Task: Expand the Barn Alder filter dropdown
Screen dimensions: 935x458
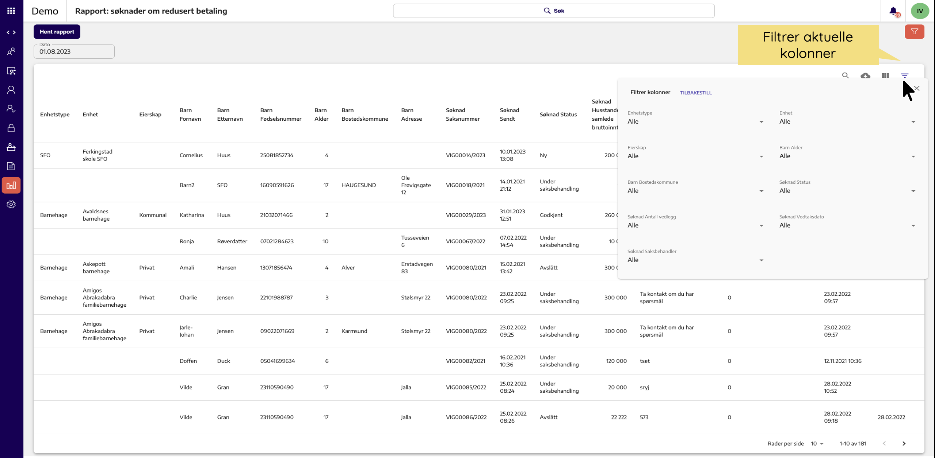Action: pos(847,156)
